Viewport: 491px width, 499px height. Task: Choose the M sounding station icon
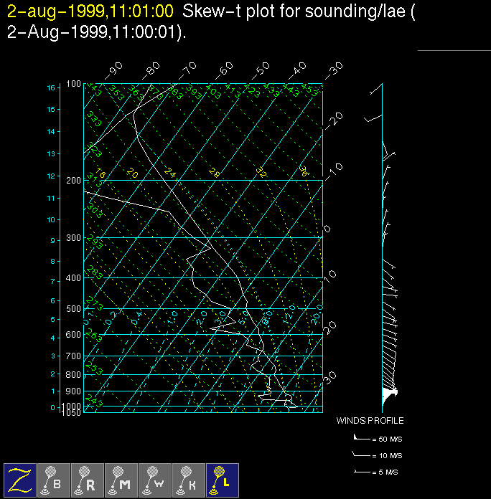pyautogui.click(x=121, y=479)
